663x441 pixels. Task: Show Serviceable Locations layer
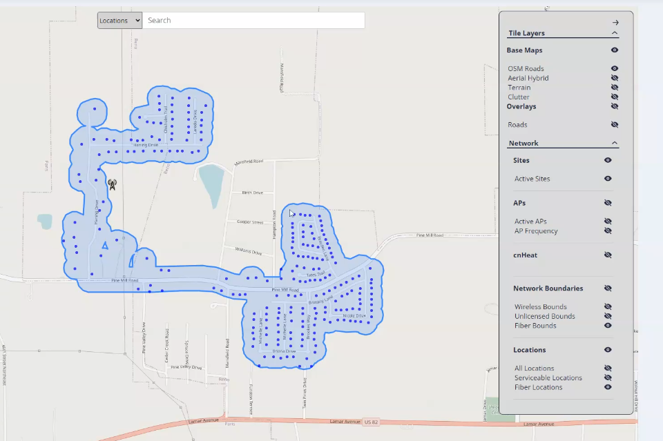click(x=608, y=378)
